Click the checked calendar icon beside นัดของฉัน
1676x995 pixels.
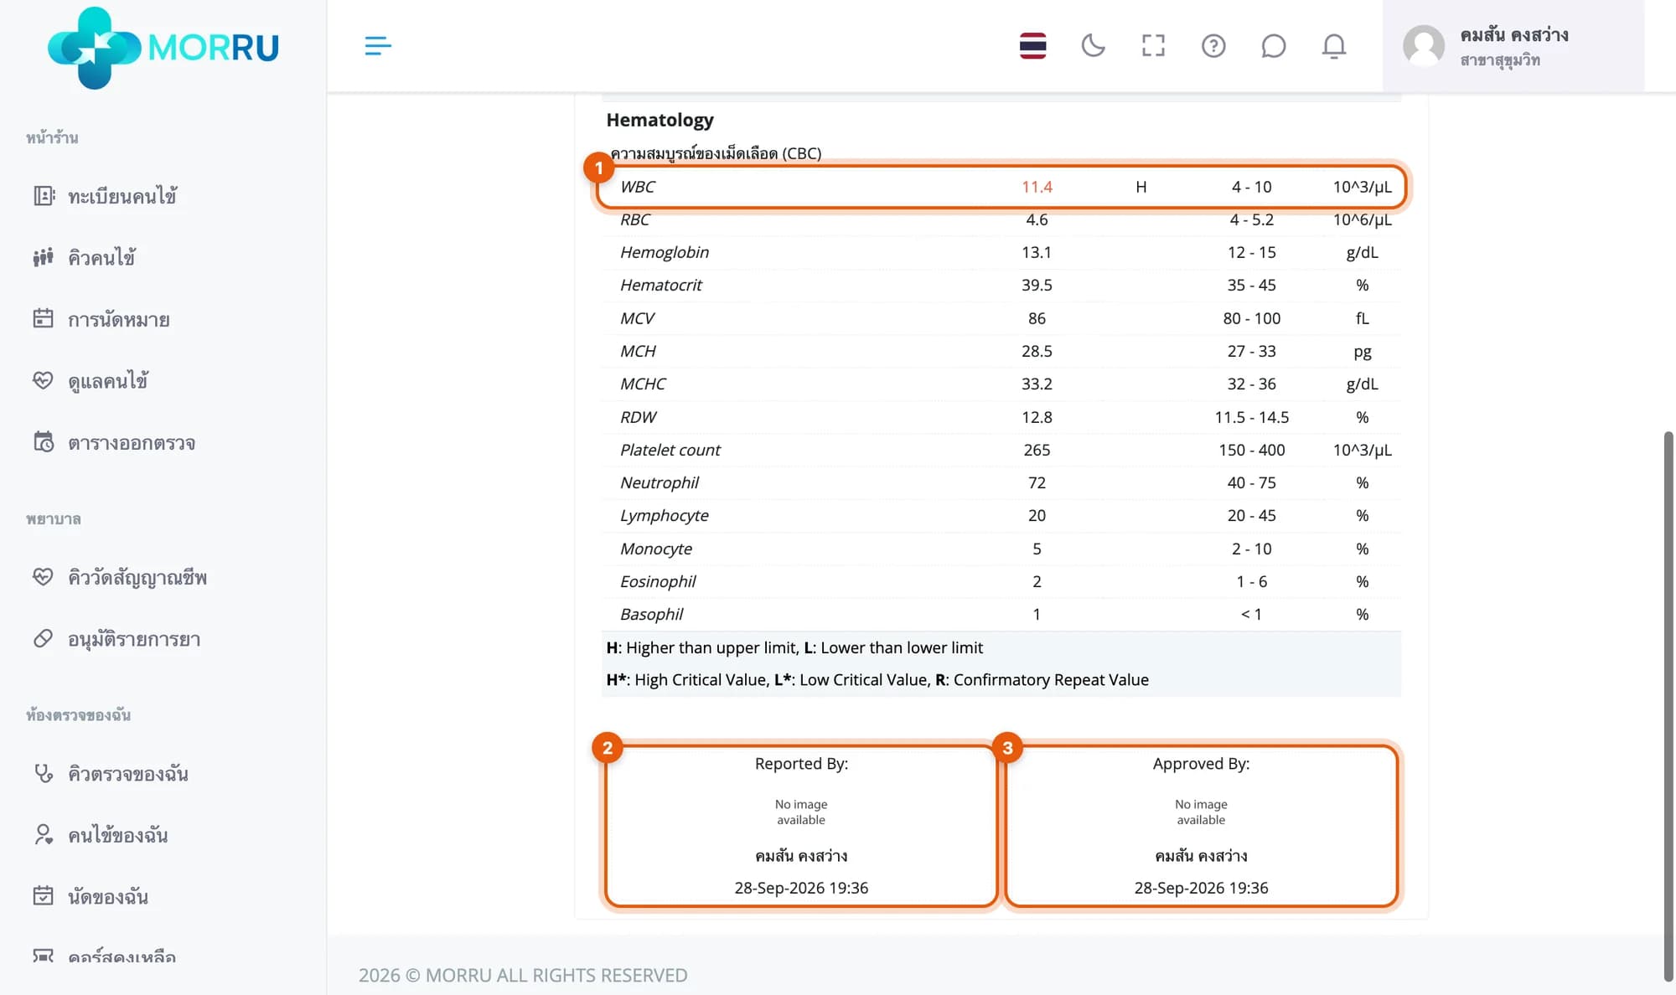(43, 895)
